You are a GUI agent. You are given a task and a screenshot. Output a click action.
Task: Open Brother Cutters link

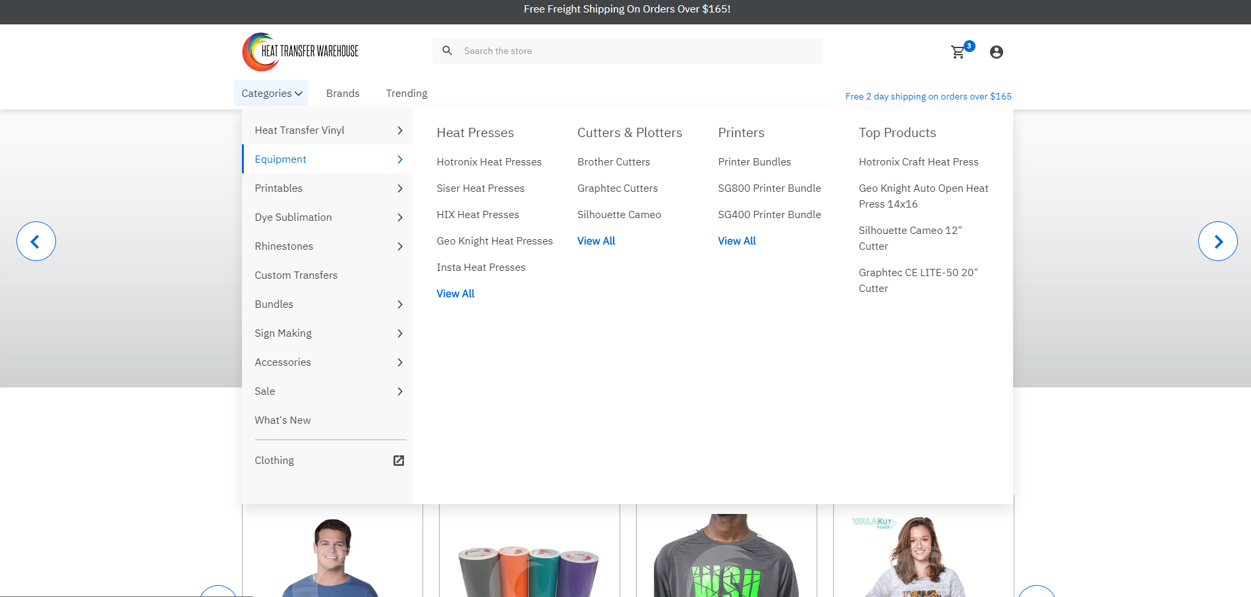point(614,162)
